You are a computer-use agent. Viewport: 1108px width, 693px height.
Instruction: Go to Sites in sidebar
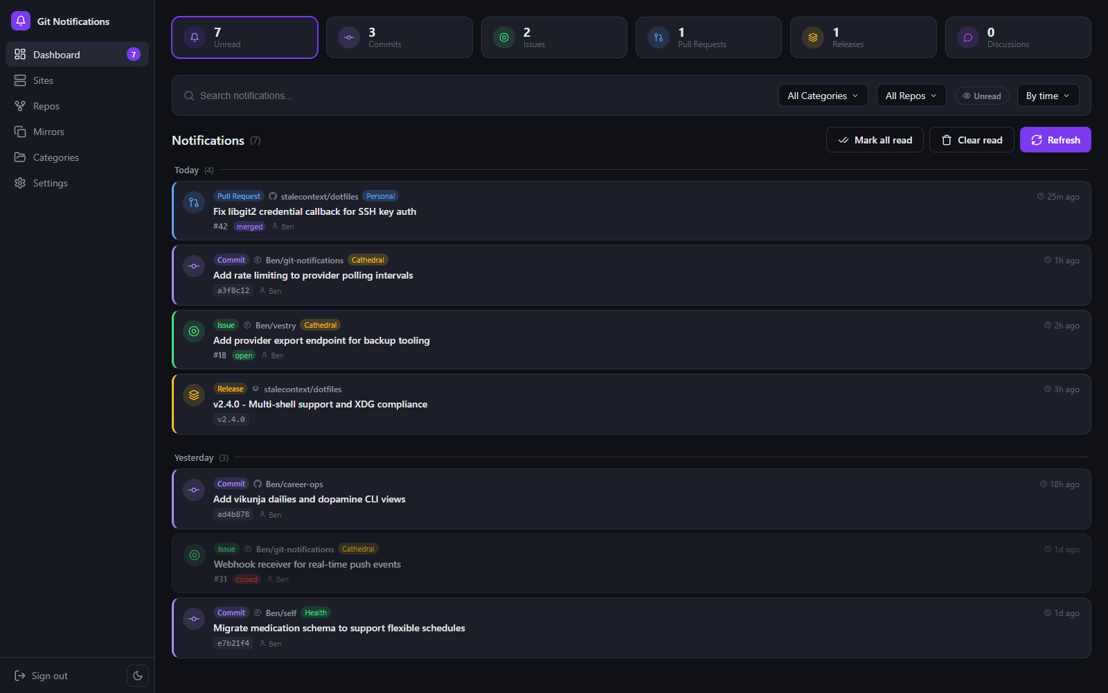[77, 80]
